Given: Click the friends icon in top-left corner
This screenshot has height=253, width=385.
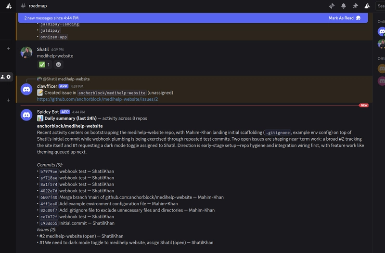Looking at the screenshot, I should point(9,6).
